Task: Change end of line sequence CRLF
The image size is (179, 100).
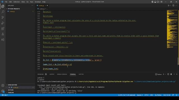Action: pyautogui.click(x=152, y=95)
